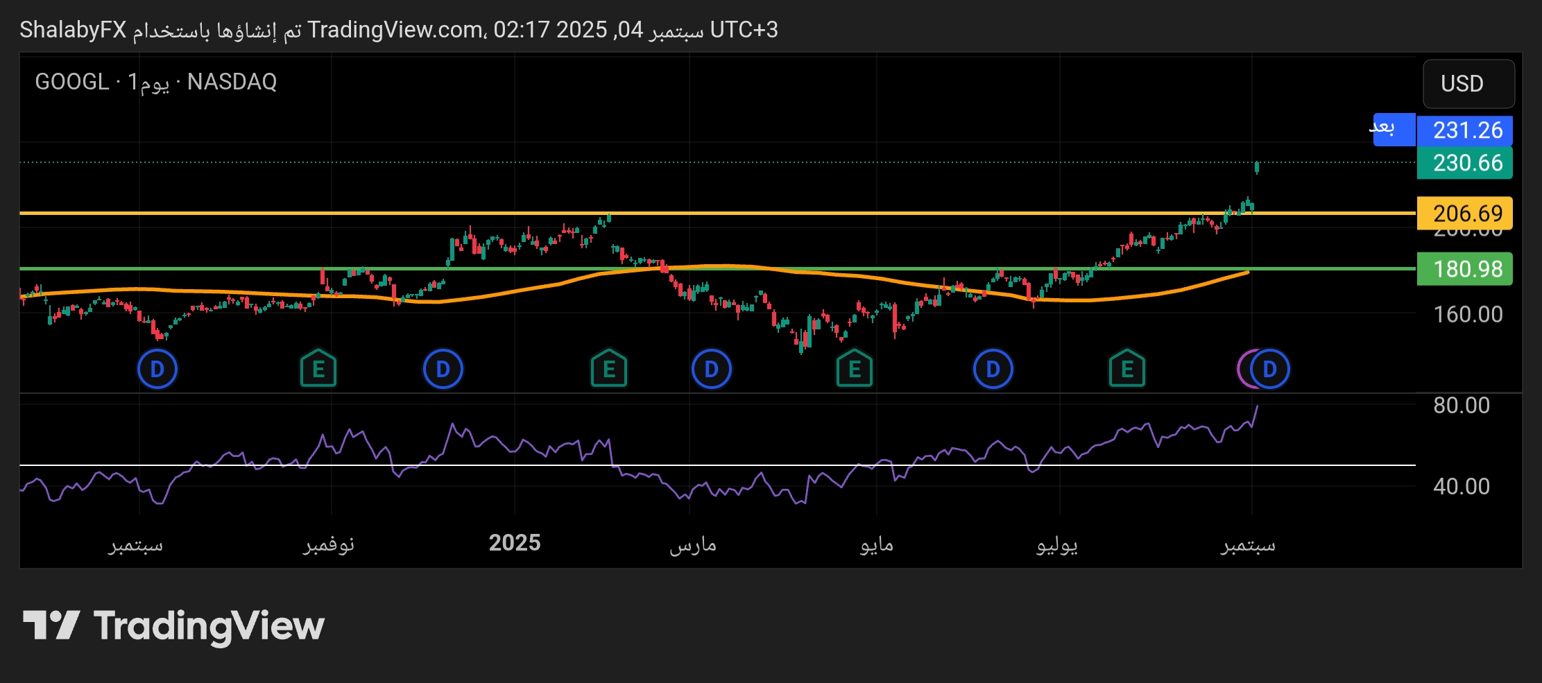Screen dimensions: 1542x683
Task: Click the 1 يوم interval label
Action: click(148, 83)
